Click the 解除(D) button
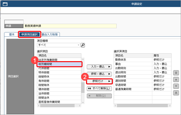Viewport: 181px width, 115px height. point(99,96)
